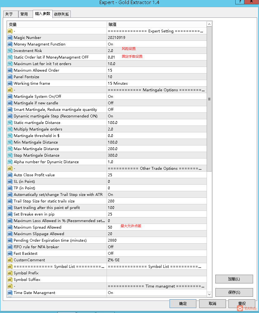259x313 pixels.
Task: Switch to the 关于 tab
Action: pos(11,14)
